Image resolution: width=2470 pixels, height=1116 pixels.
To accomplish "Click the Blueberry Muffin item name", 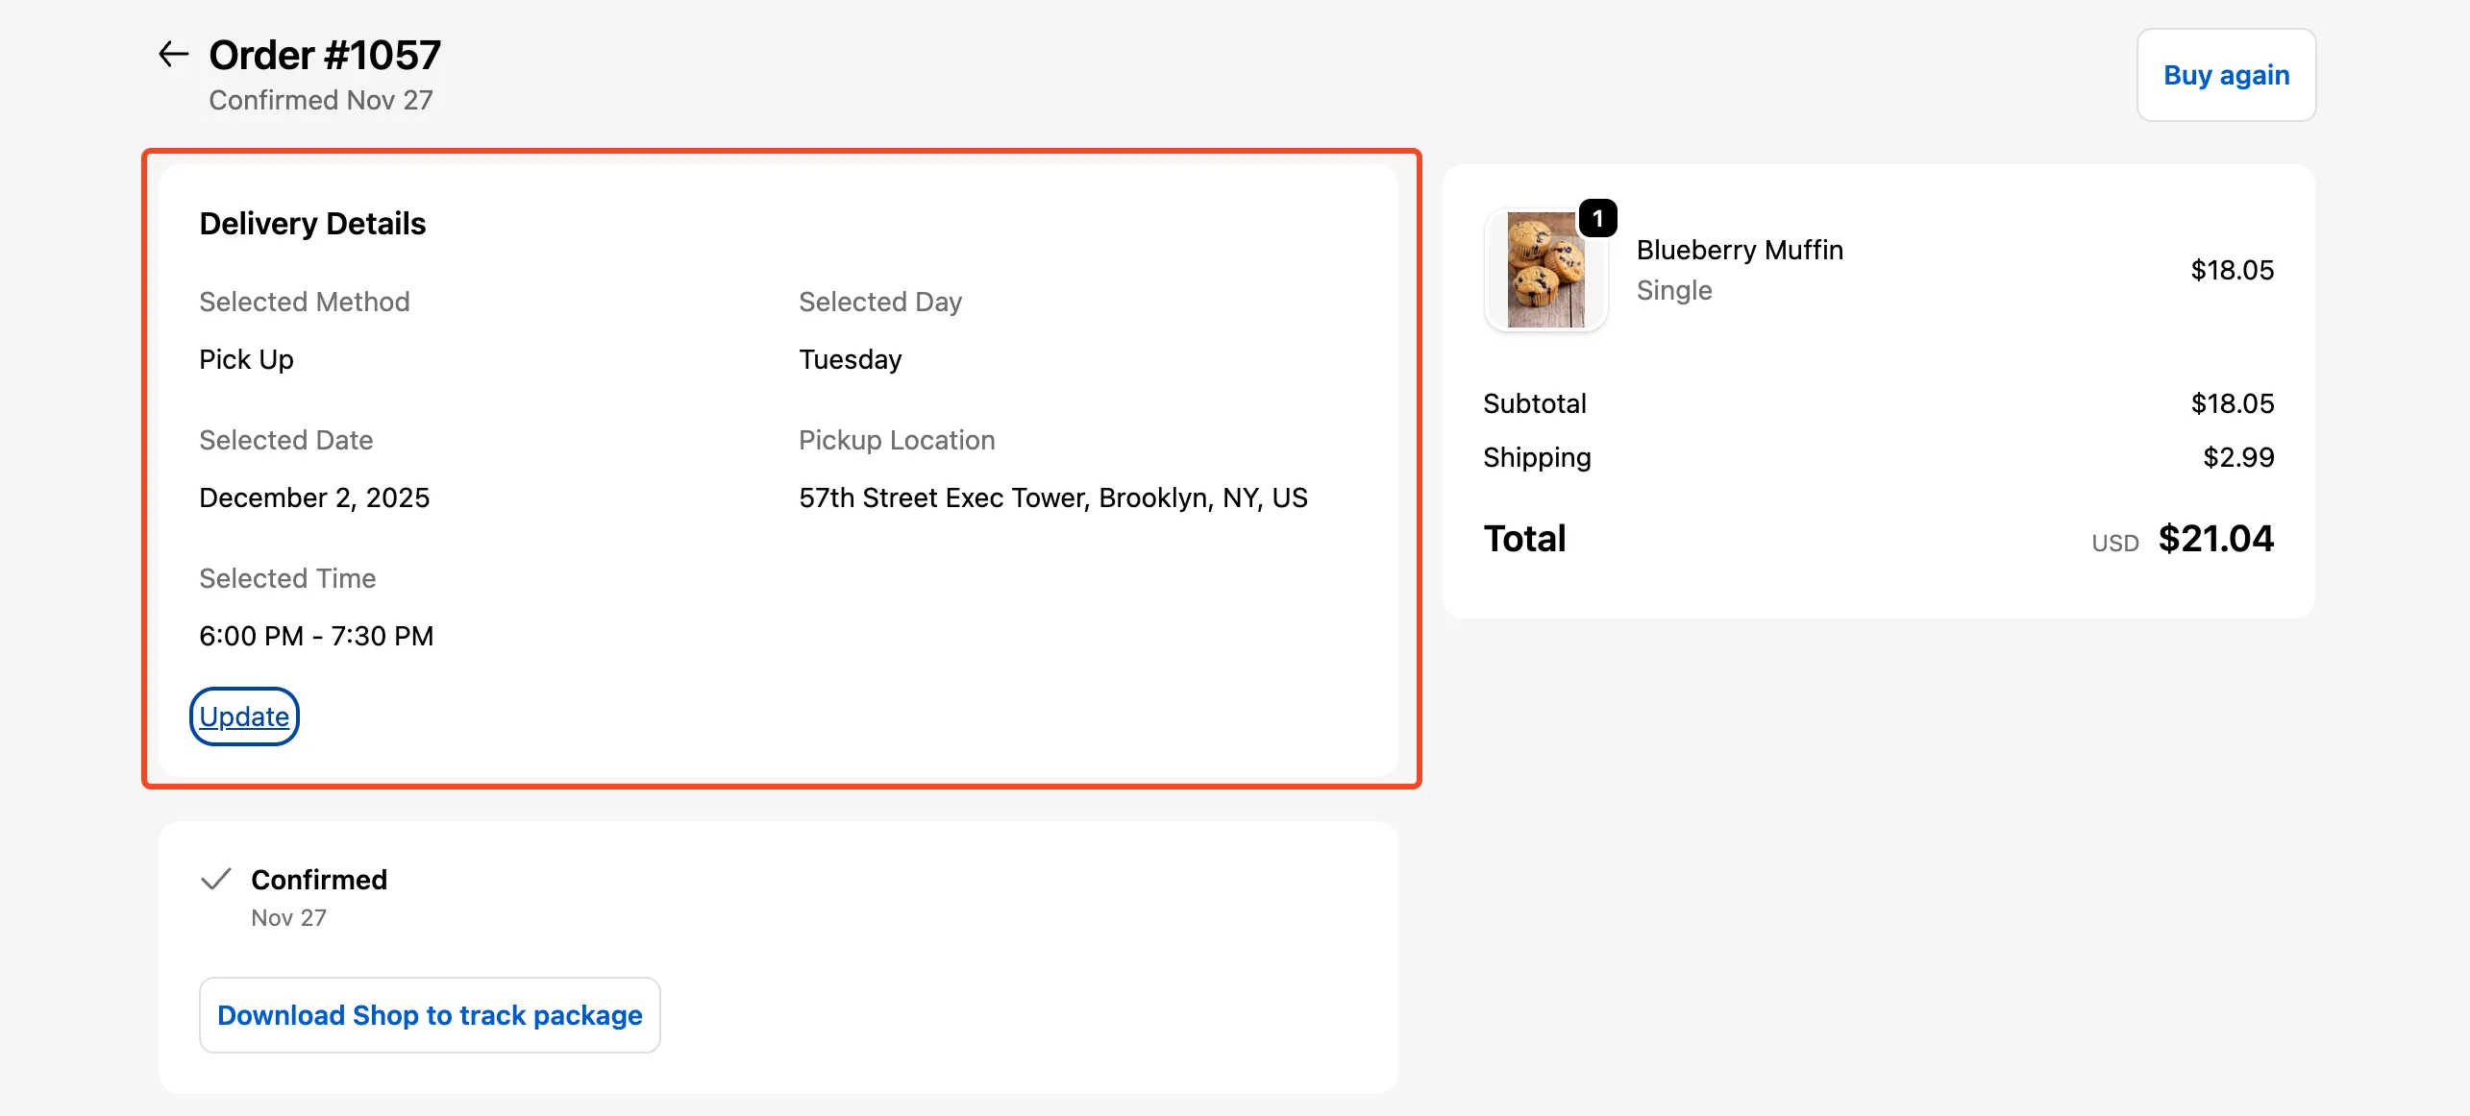I will (1740, 250).
